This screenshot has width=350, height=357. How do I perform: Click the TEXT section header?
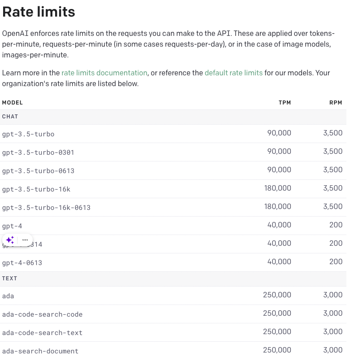[x=9, y=279]
